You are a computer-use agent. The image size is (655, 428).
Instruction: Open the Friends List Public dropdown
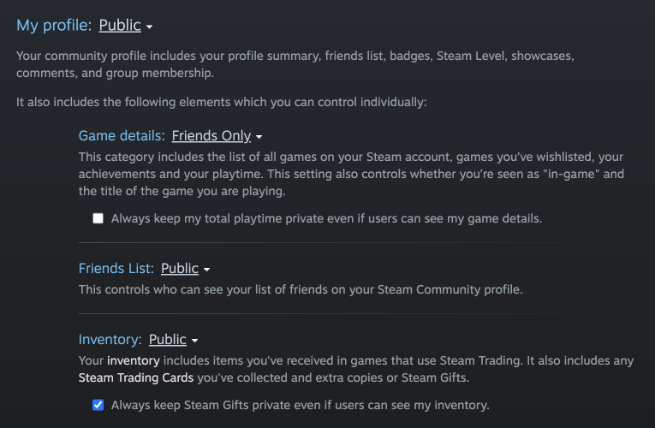pyautogui.click(x=179, y=269)
